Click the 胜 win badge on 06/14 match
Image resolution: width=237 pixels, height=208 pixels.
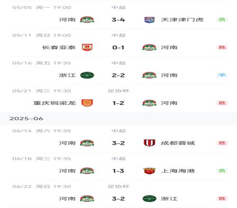click(x=222, y=143)
